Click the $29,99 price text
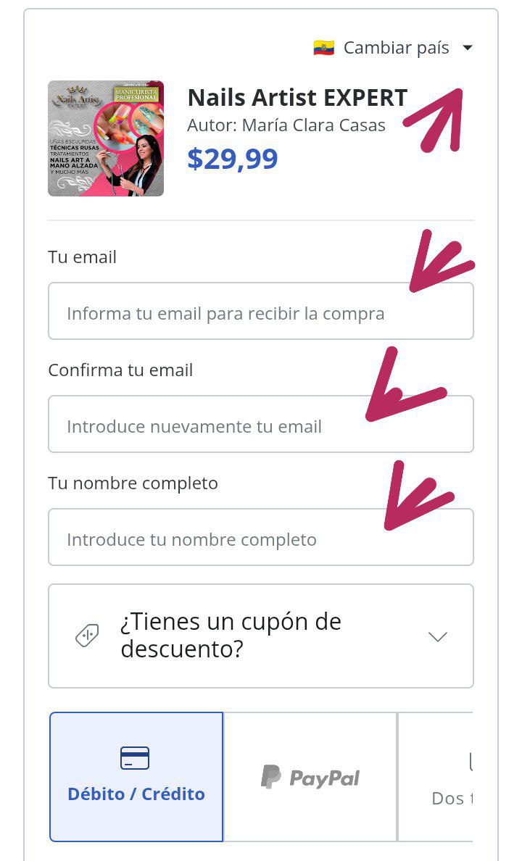The width and height of the screenshot is (522, 861). [x=233, y=159]
